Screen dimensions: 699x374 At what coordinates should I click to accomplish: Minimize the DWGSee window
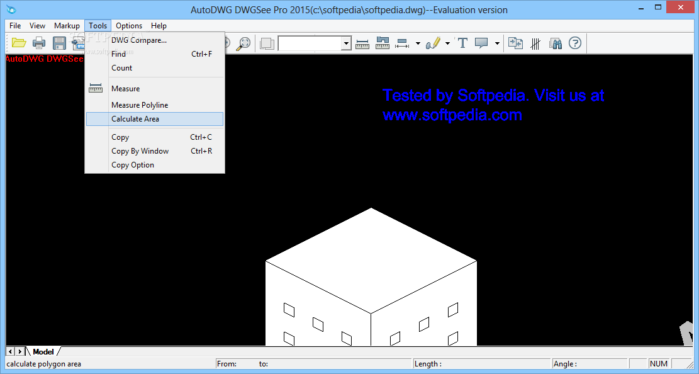[x=641, y=8]
